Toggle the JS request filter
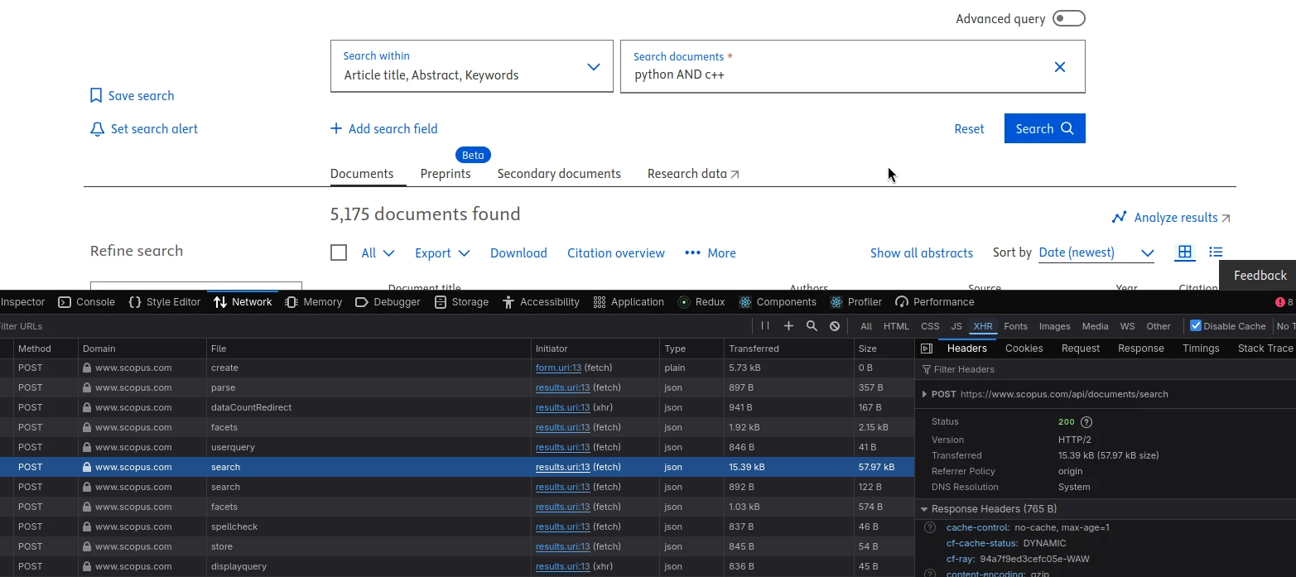 click(x=956, y=326)
